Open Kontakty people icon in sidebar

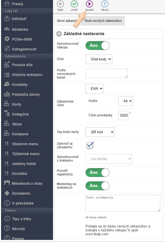click(x=7, y=84)
